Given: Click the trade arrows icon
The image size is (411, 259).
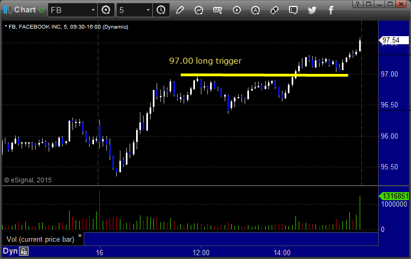Looking at the screenshot, I should [274, 10].
